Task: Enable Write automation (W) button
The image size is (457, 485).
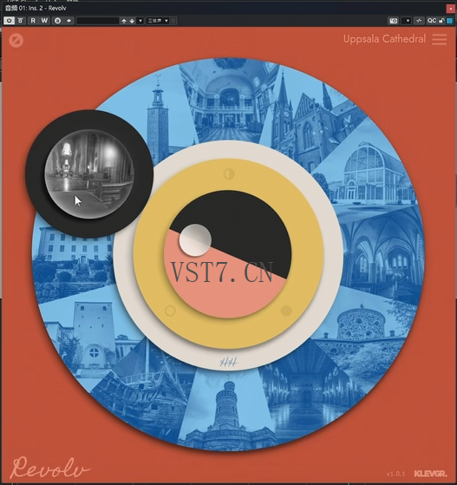Action: click(x=44, y=21)
